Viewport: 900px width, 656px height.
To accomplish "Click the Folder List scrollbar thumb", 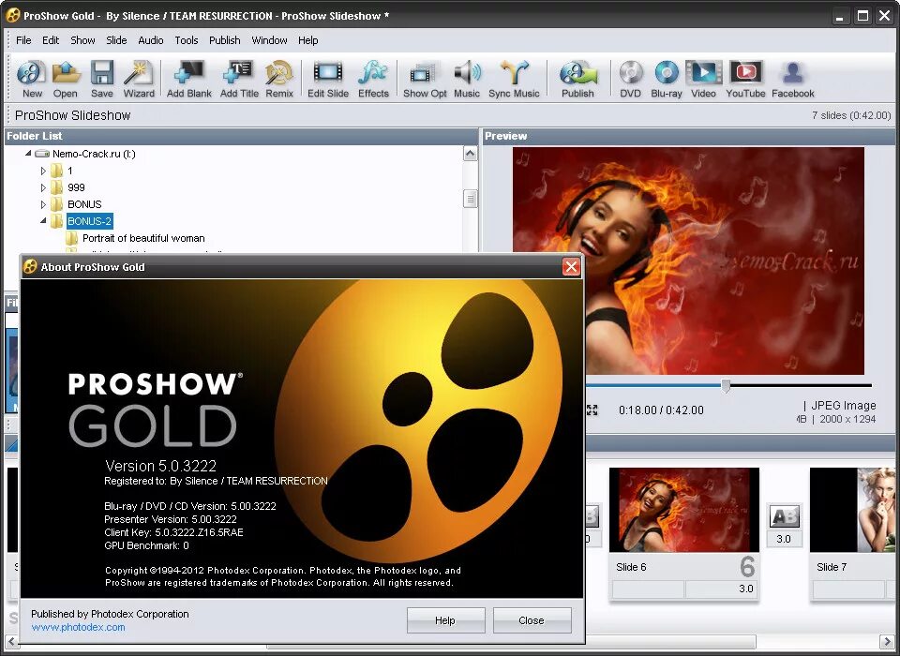I will tap(470, 199).
